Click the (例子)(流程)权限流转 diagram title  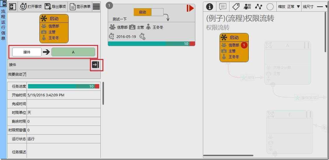[x=240, y=18]
